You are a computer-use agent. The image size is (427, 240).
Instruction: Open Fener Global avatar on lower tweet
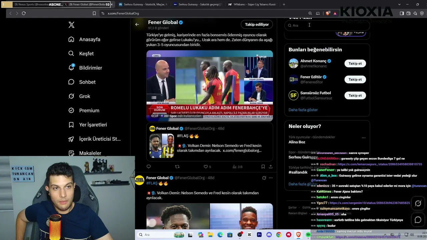[139, 180]
